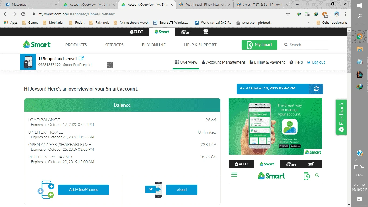Open the Help link in account navigation

coord(296,62)
